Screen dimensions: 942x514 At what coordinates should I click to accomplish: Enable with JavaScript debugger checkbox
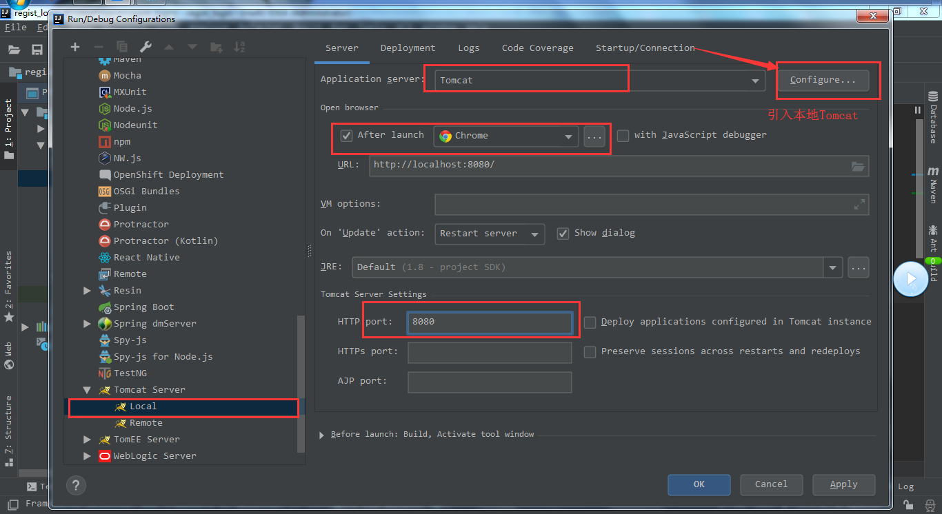623,136
